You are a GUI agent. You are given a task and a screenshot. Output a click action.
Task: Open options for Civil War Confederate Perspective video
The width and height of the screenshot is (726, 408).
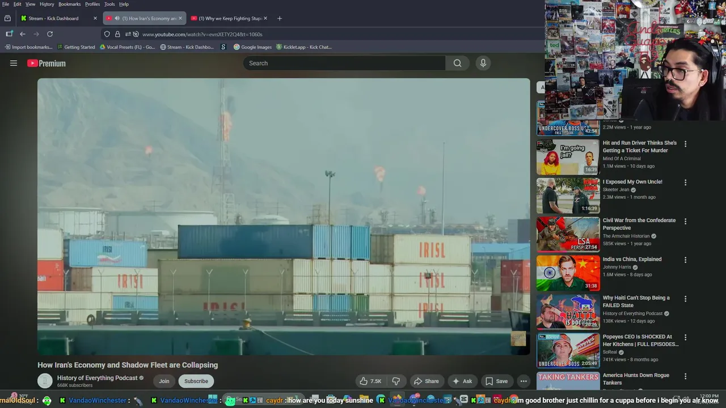(685, 221)
